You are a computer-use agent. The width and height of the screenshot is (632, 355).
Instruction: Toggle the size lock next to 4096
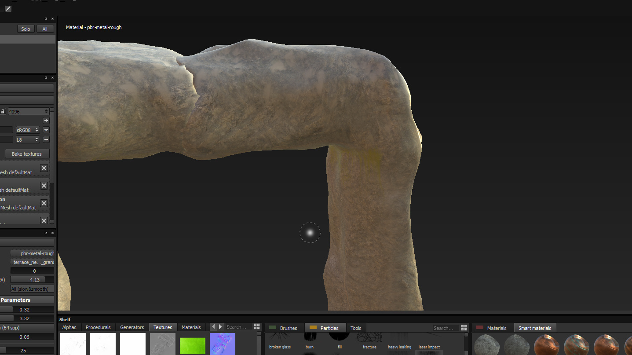point(3,112)
